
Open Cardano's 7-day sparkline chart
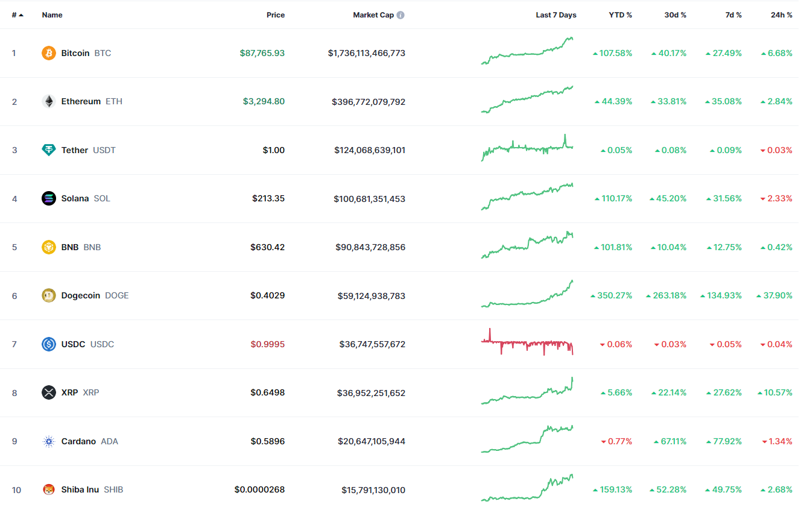click(x=527, y=439)
